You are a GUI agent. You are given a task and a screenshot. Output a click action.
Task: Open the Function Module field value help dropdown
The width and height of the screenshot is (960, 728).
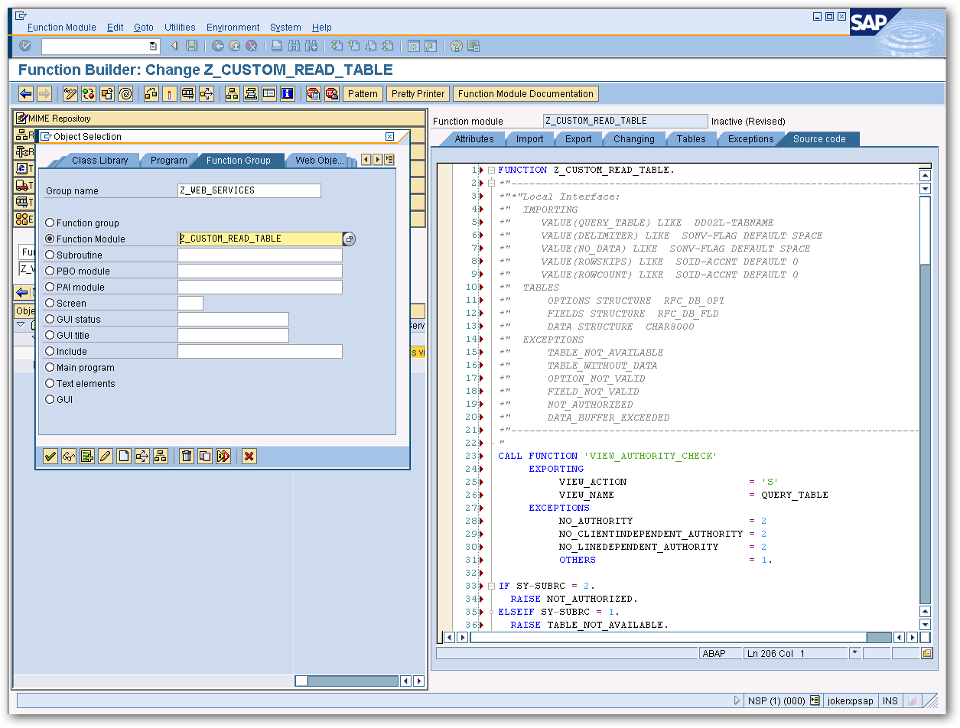click(x=350, y=239)
